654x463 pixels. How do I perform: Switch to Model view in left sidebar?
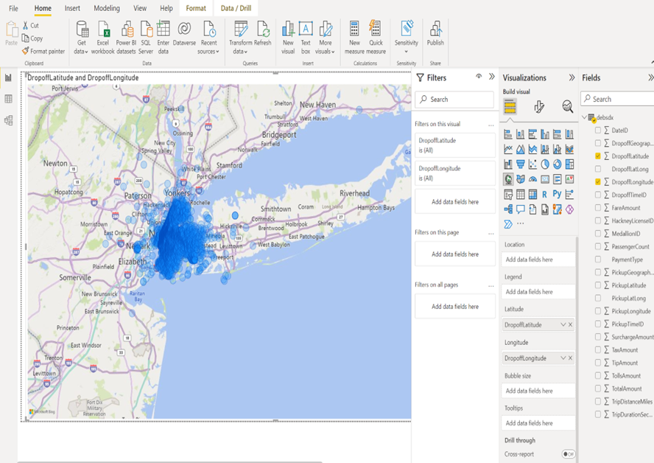coord(8,120)
